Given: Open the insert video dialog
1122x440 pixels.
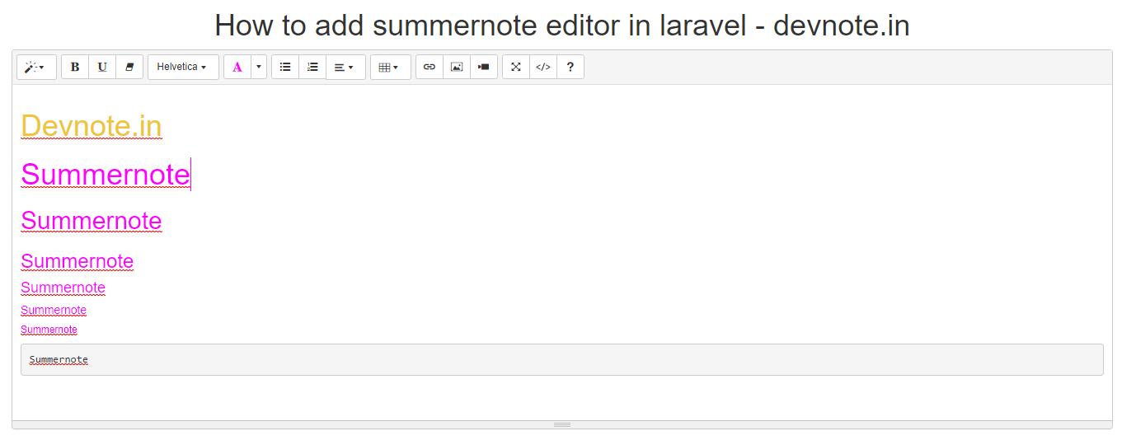Looking at the screenshot, I should 484,67.
